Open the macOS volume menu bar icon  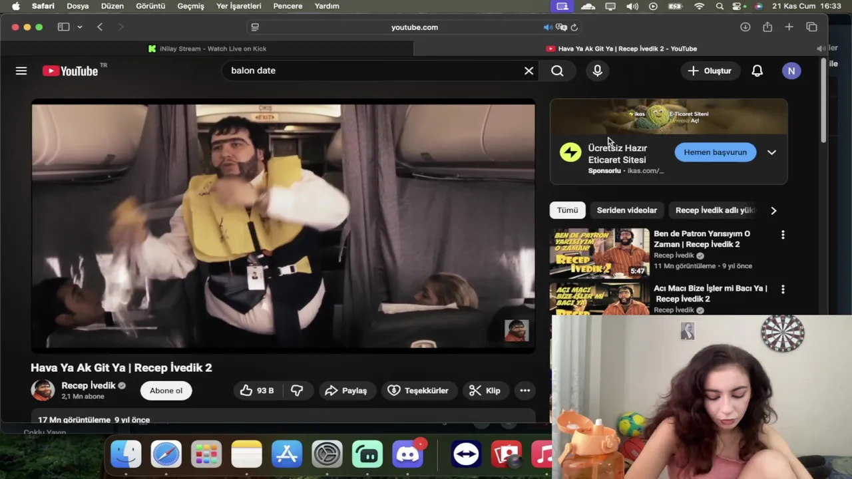[x=632, y=6]
